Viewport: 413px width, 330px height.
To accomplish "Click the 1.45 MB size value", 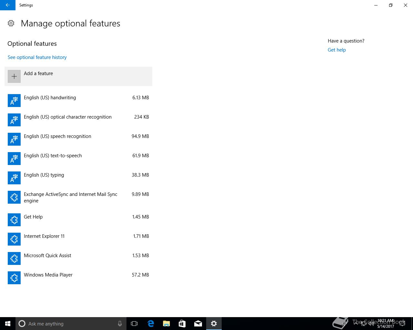I will tap(141, 217).
